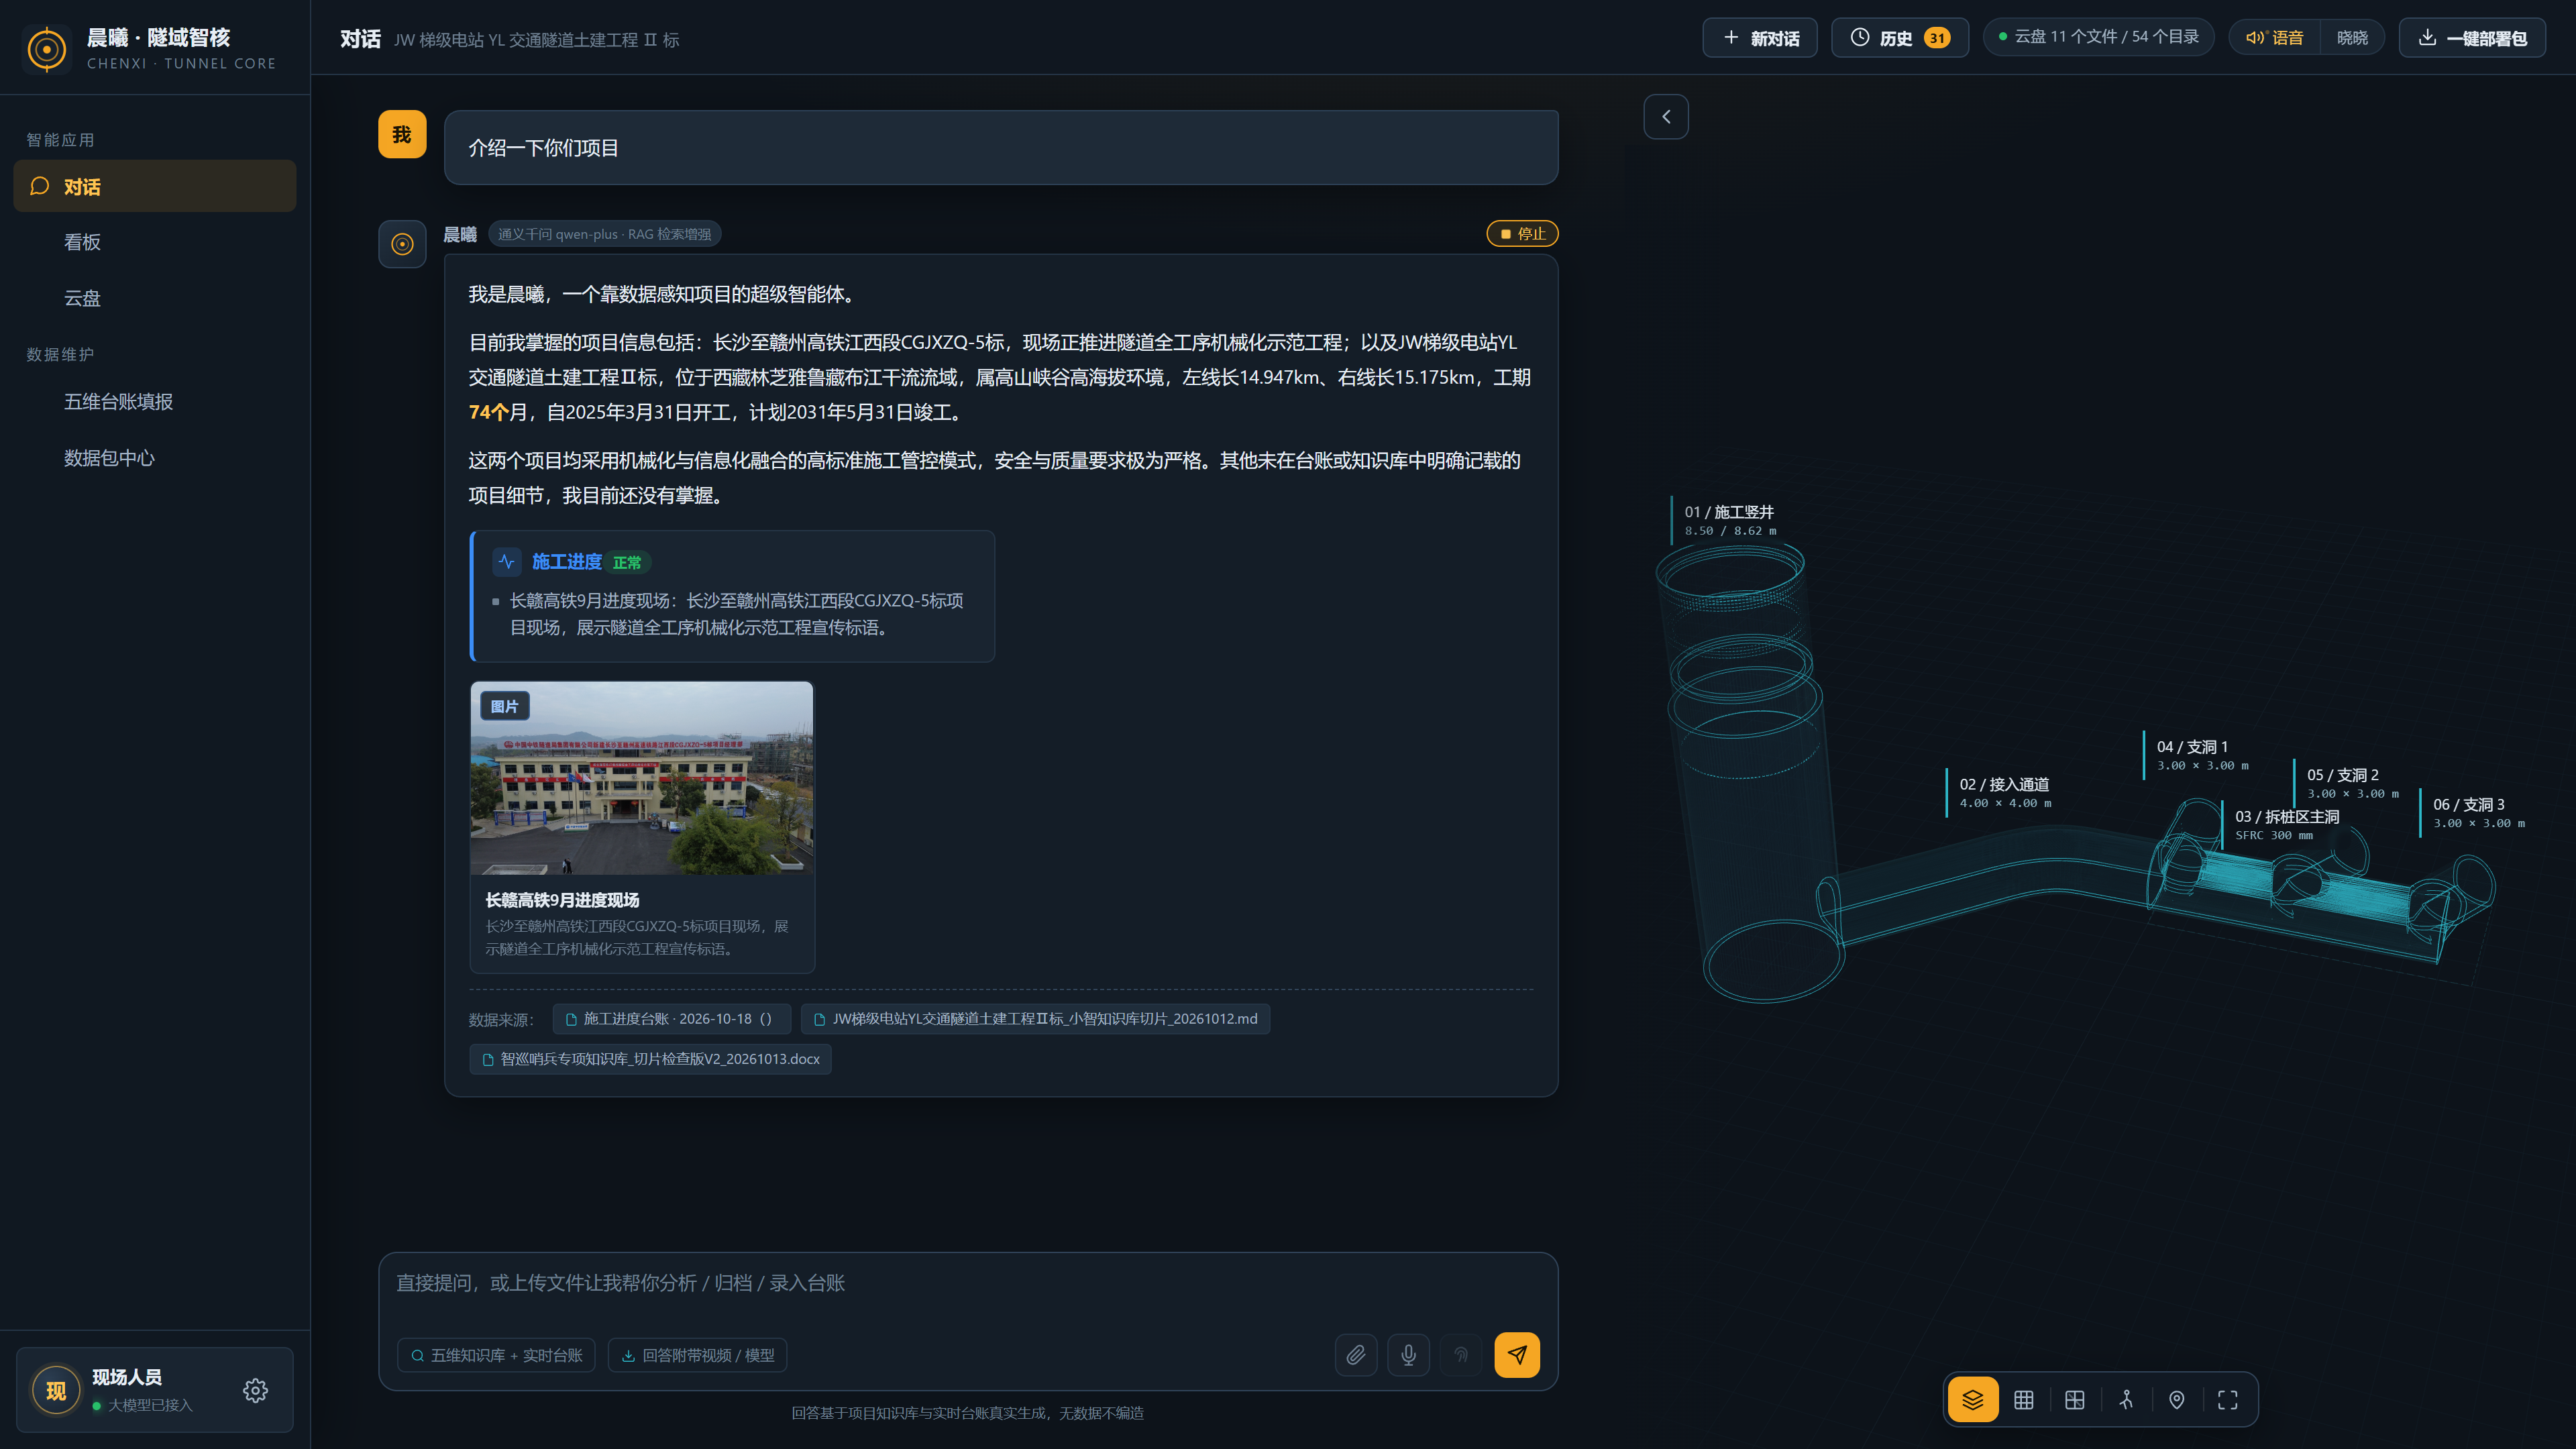Click the dimmed fingerprint icon near send
Viewport: 2576px width, 1449px height.
click(1461, 1355)
